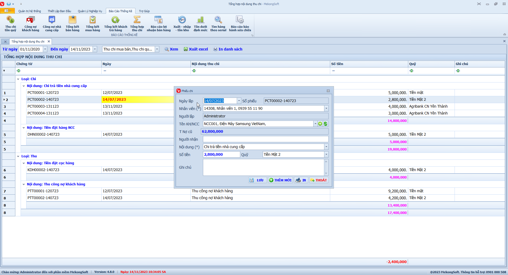Open the Thu chi tồn quỹ report
The image size is (508, 275).
11,24
